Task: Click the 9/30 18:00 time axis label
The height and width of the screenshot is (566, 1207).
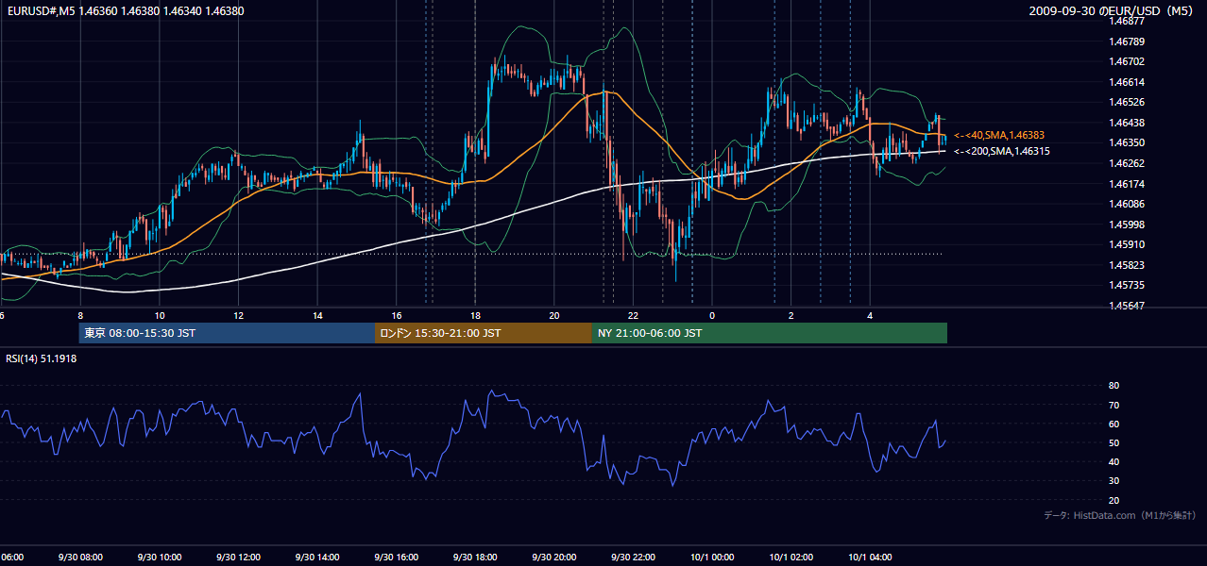Action: [x=475, y=558]
